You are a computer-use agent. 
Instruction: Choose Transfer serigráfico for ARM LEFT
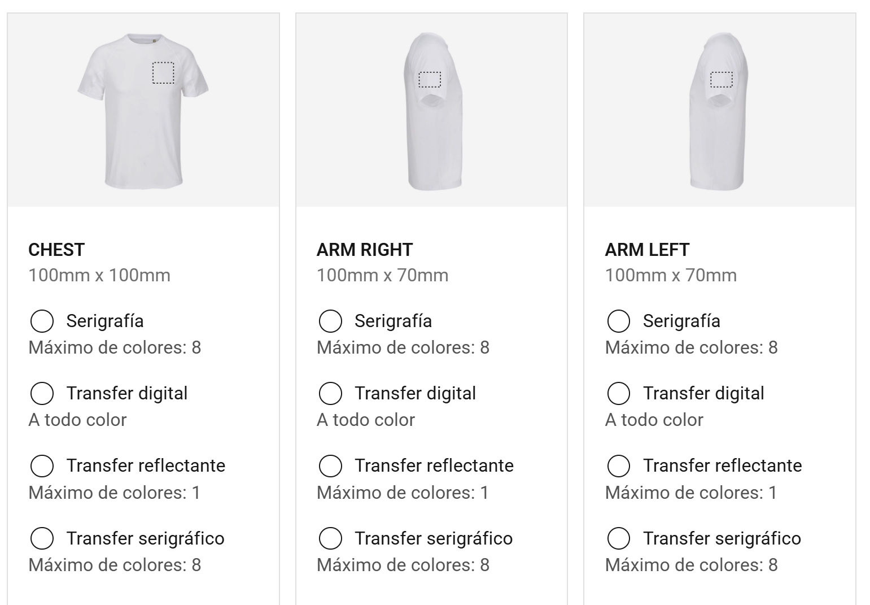(618, 538)
